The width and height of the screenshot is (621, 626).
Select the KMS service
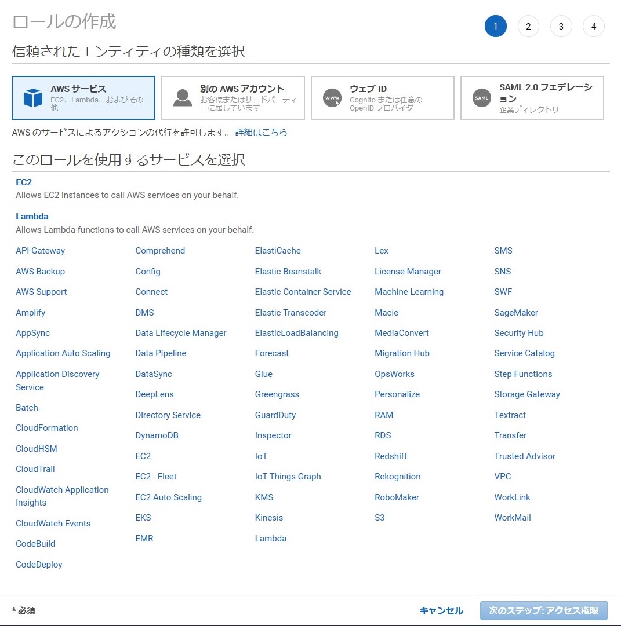coord(264,497)
